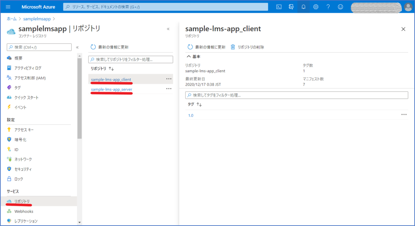Focus the tag filter search box
Image resolution: width=415 pixels, height=226 pixels.
(x=297, y=95)
